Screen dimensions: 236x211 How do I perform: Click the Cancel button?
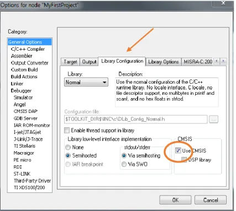211,200
